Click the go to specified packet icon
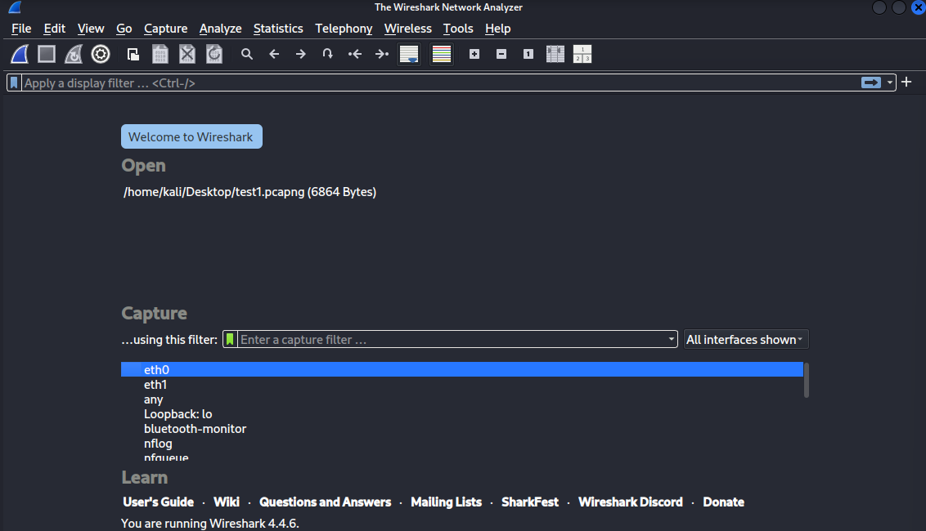Screen dimensions: 926x531 (x=328, y=54)
